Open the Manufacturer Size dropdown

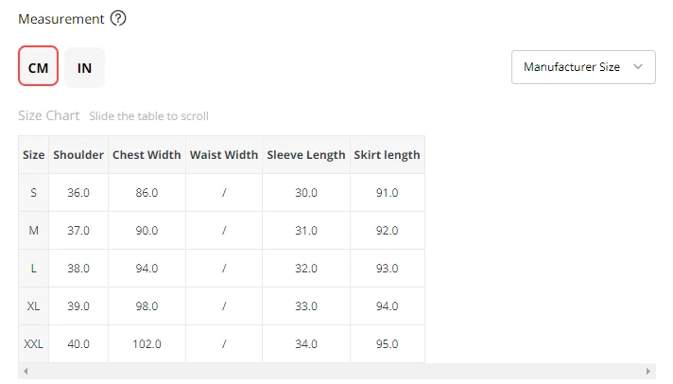coord(582,67)
